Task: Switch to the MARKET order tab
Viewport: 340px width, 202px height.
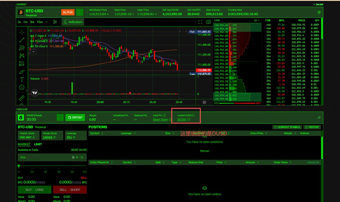Action: tap(24, 144)
